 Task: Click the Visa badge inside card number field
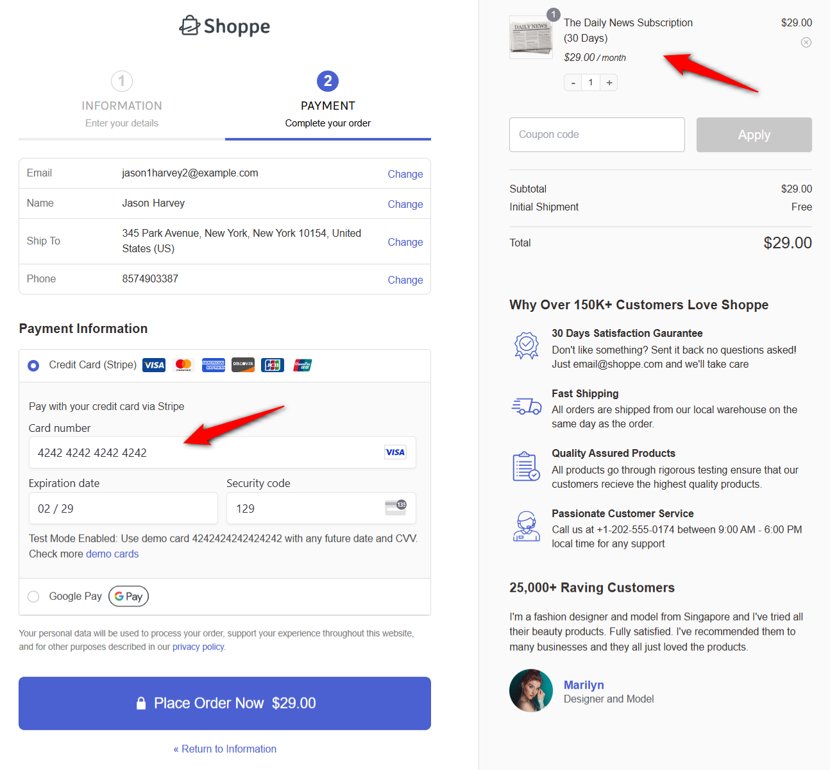(x=395, y=452)
